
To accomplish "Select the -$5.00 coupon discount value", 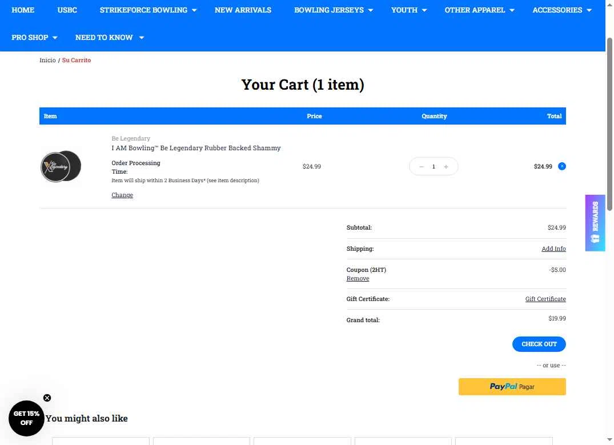I will [x=557, y=270].
